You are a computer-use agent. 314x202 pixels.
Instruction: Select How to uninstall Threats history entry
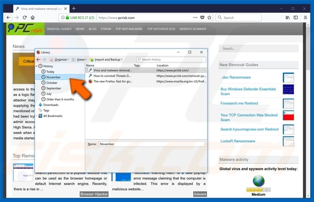pyautogui.click(x=146, y=76)
